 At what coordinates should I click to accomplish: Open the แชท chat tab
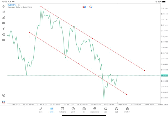106,110
